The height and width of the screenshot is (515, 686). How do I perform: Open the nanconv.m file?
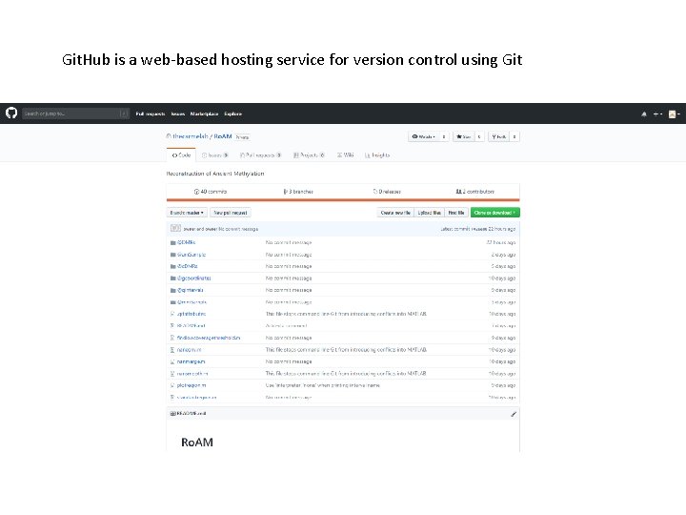(189, 350)
